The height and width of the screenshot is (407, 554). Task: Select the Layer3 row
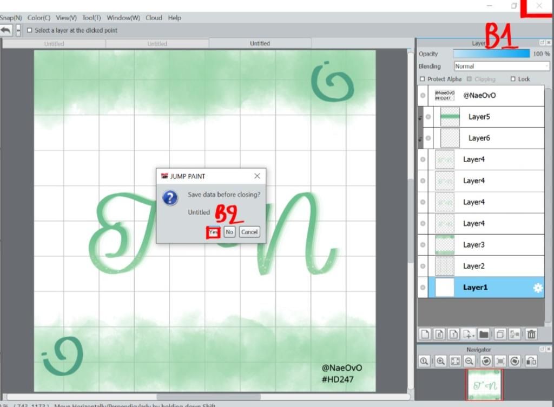(x=481, y=245)
